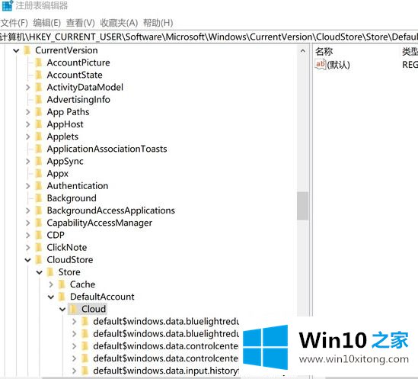Open the 编辑(E) menu
The image size is (418, 379).
click(47, 23)
